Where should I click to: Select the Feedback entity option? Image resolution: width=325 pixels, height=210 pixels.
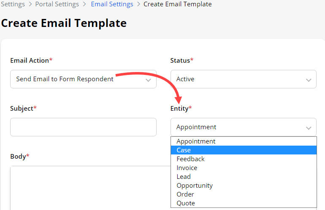[x=190, y=159]
